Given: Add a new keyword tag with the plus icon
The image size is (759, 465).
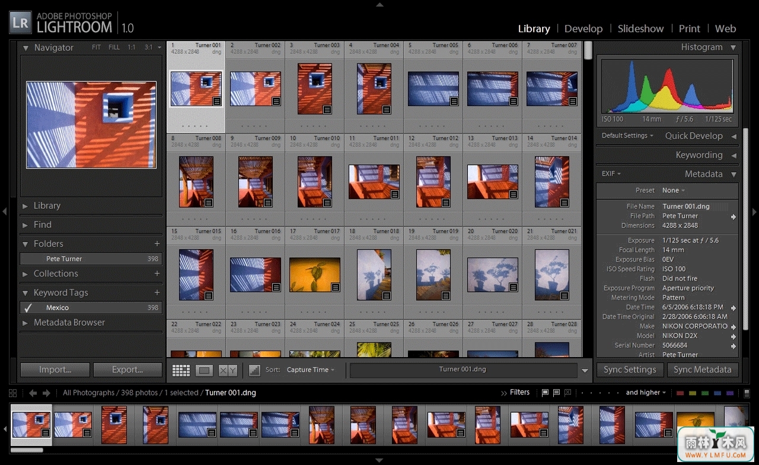Looking at the screenshot, I should click(x=157, y=292).
